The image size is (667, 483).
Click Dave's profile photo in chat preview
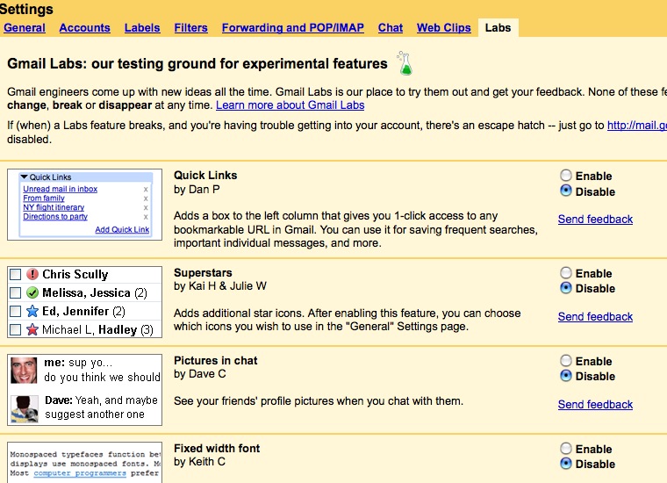(25, 409)
